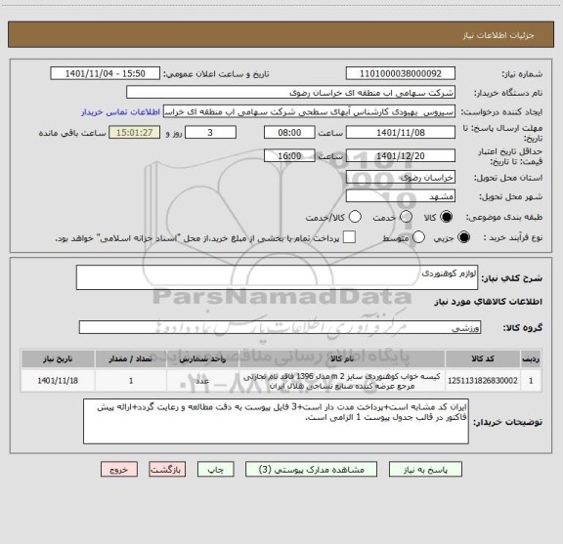Toggle the اسناد خزانه اسلامی payment checkbox

point(349,237)
